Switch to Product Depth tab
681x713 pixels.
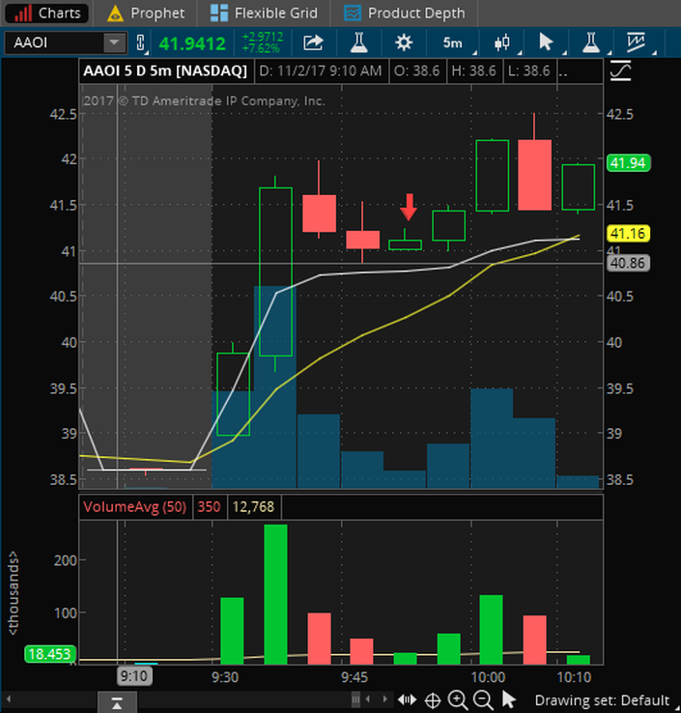(405, 13)
